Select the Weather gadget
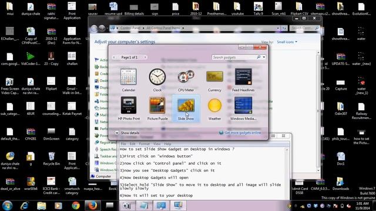Screen dimensions: 376x211 coord(214,108)
